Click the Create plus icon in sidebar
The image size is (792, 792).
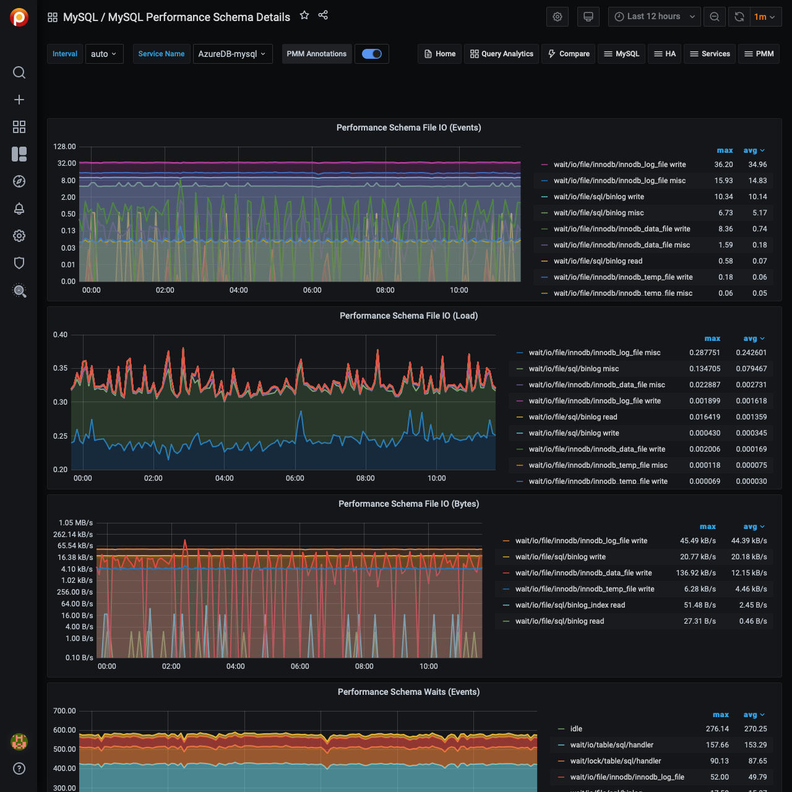[x=19, y=100]
